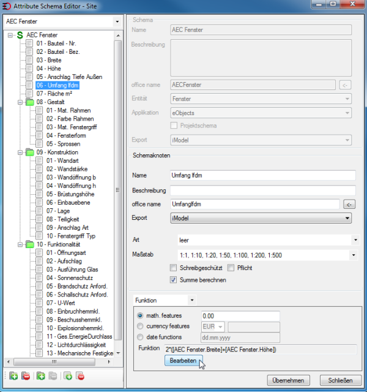Select the tree row 05 - Brandschutz Anford.
Viewport: 367px width, 392px height.
77,286
